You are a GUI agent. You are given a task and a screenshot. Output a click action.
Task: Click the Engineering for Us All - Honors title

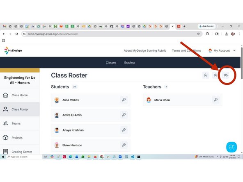[20, 80]
